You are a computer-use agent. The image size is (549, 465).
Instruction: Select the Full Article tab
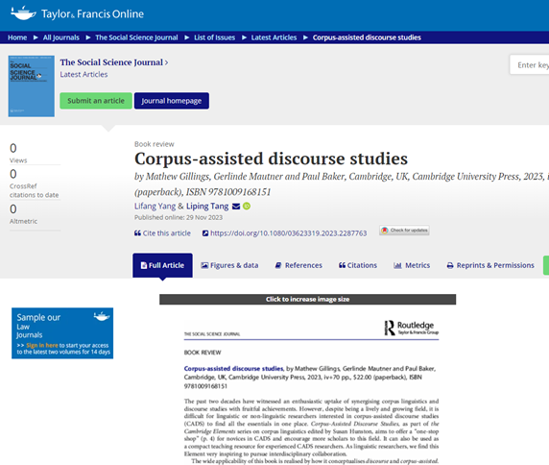pyautogui.click(x=162, y=265)
